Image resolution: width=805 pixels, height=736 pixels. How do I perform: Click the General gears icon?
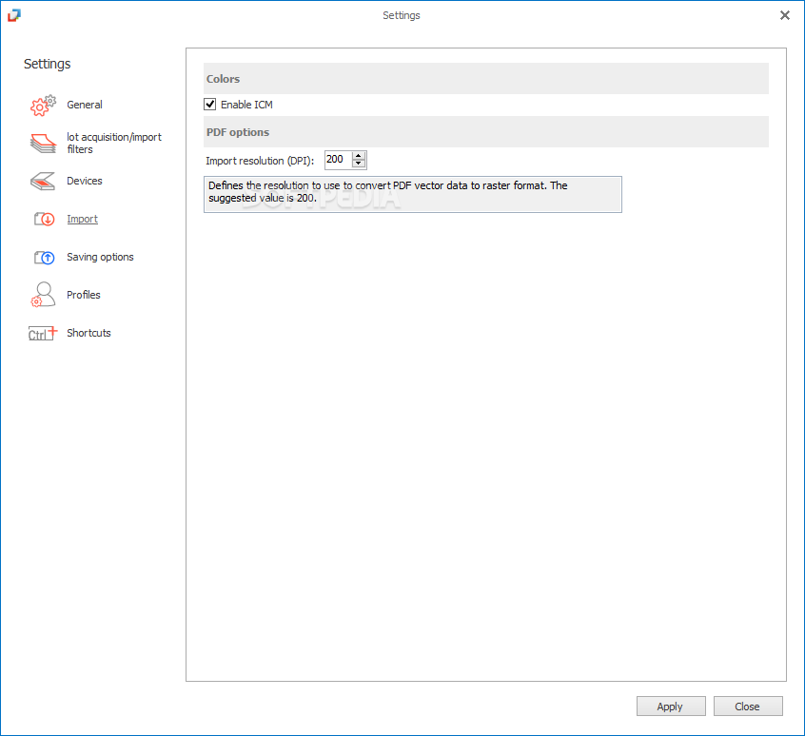click(x=43, y=106)
